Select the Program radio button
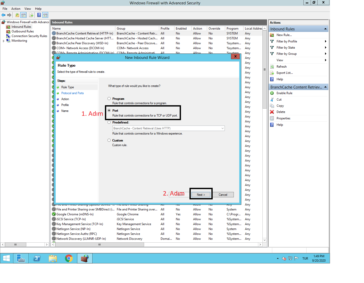The height and width of the screenshot is (283, 364). 109,99
